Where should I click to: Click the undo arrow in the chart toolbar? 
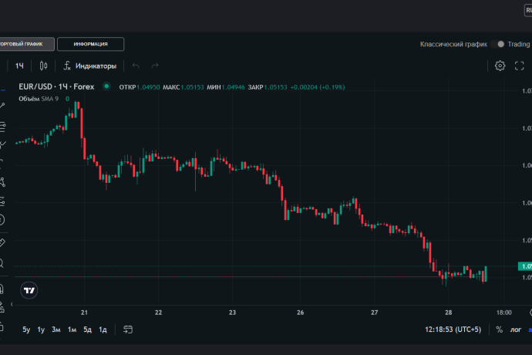136,66
